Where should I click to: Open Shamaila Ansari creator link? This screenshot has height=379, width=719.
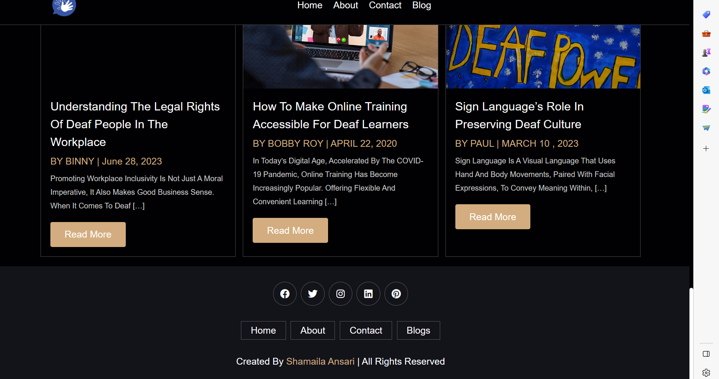[320, 362]
